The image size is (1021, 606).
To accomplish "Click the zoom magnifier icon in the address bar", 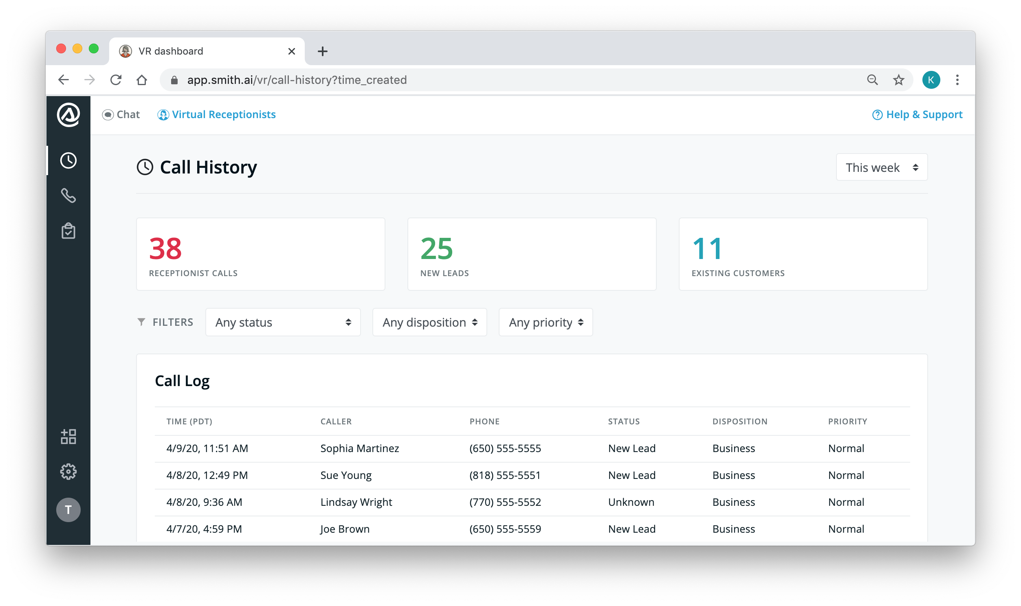I will coord(872,80).
